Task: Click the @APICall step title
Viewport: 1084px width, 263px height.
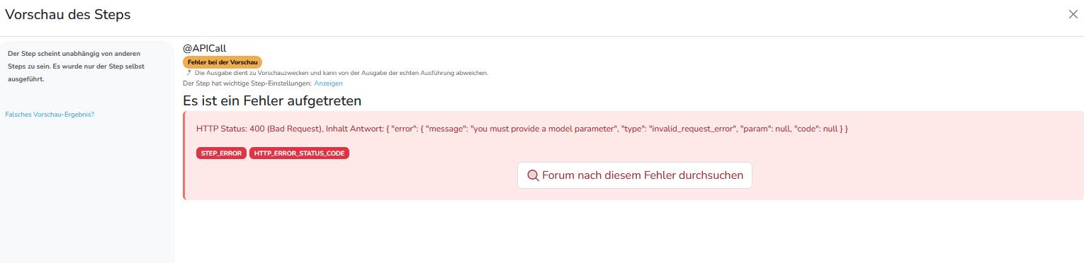Action: pyautogui.click(x=205, y=48)
